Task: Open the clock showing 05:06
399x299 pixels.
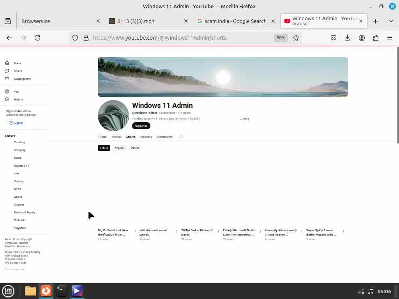Action: pyautogui.click(x=384, y=291)
